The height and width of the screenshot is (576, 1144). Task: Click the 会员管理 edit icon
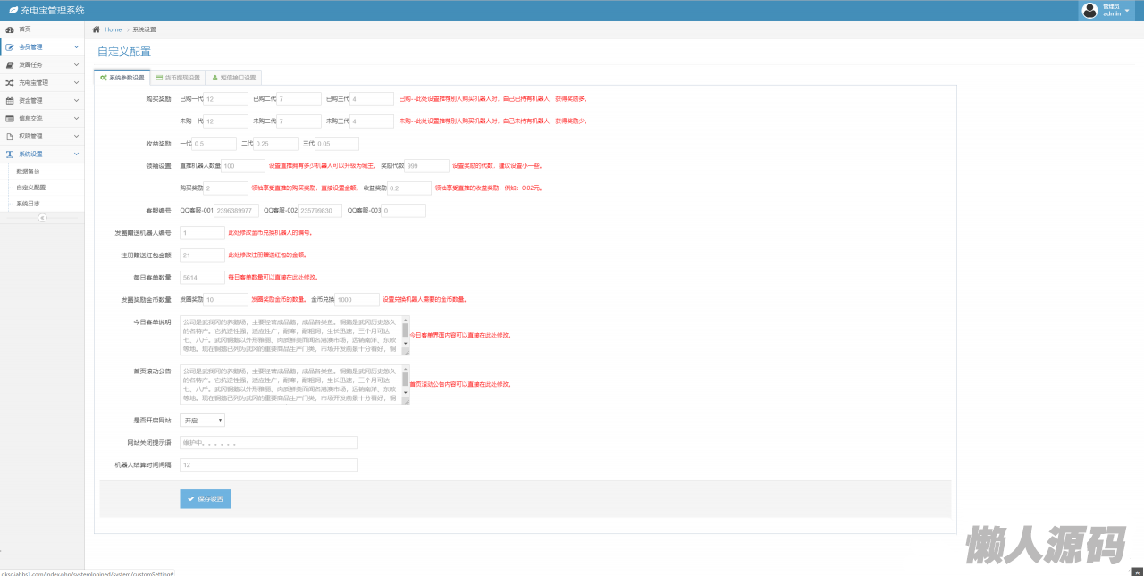[10, 47]
